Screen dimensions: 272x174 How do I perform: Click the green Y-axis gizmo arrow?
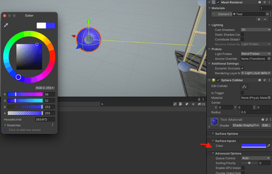89,21
